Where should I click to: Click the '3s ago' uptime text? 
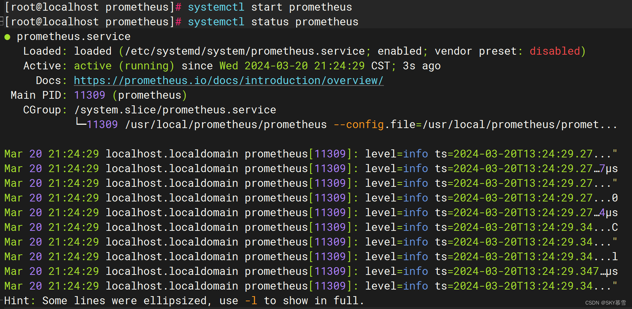click(422, 66)
